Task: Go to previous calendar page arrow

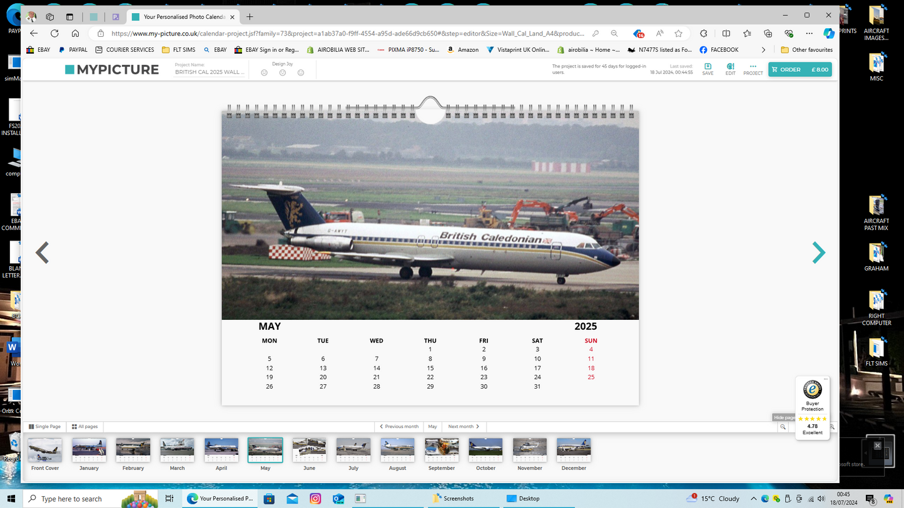Action: pos(42,252)
